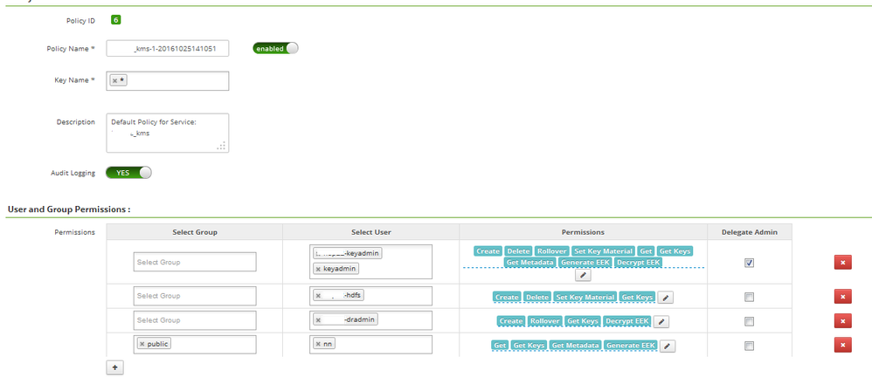The width and height of the screenshot is (872, 384).
Task: Check Delegate Admin for -dradmin row
Action: (x=749, y=321)
